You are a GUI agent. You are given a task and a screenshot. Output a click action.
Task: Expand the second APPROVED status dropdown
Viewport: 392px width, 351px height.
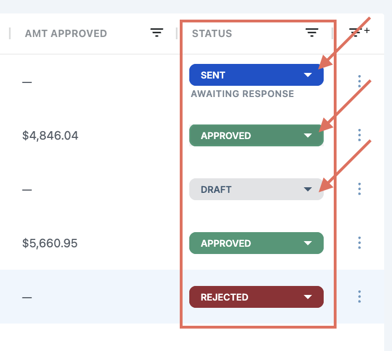pos(256,243)
